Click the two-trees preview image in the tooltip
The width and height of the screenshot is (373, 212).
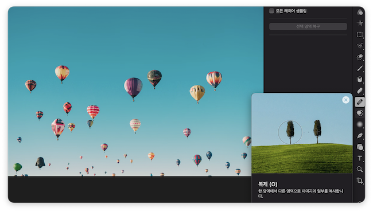point(302,133)
